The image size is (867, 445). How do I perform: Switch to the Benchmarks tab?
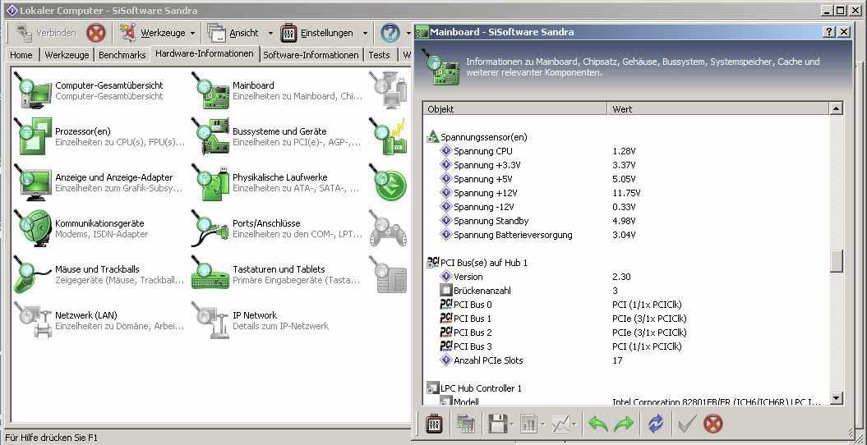click(x=122, y=55)
